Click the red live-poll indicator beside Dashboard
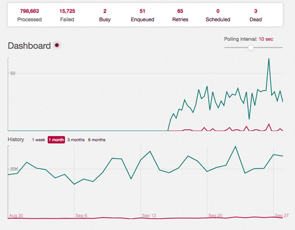The height and width of the screenshot is (230, 295). 57,45
